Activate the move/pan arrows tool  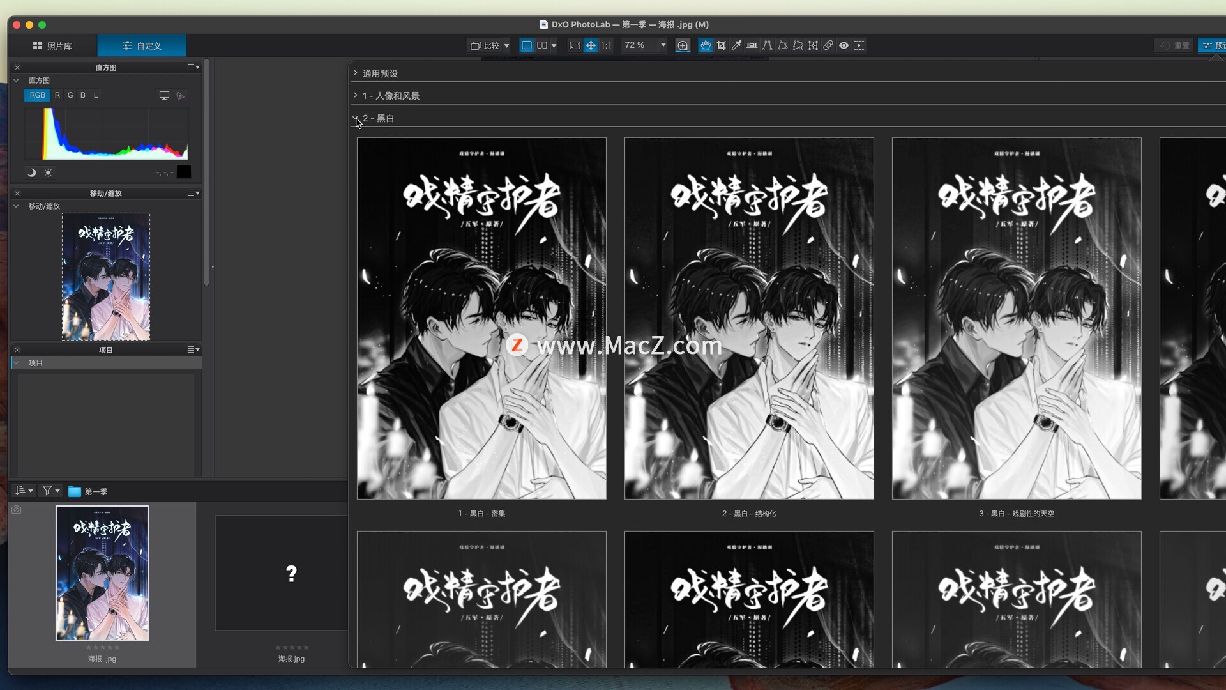click(591, 45)
